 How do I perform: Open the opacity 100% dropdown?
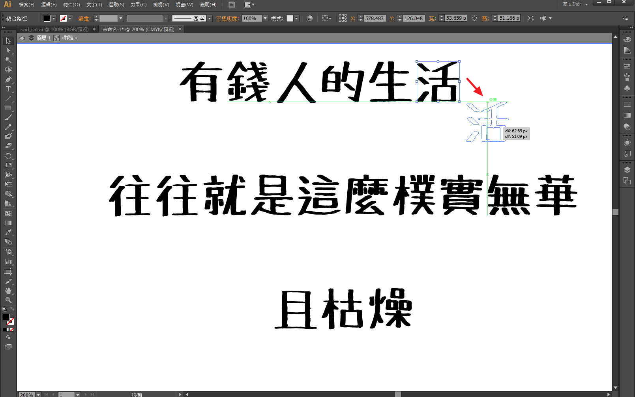coord(265,19)
